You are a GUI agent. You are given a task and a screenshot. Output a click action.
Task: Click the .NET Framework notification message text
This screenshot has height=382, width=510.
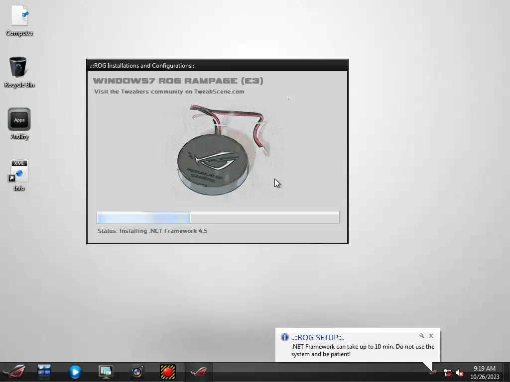[363, 351]
